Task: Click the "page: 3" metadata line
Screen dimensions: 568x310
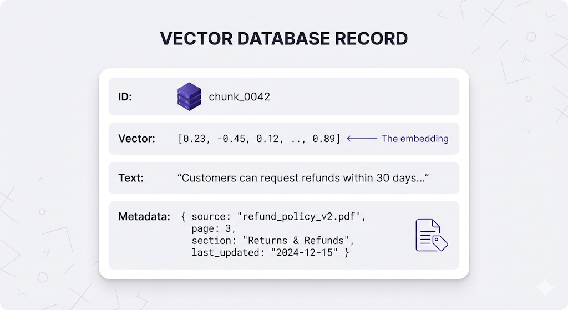Action: point(214,228)
